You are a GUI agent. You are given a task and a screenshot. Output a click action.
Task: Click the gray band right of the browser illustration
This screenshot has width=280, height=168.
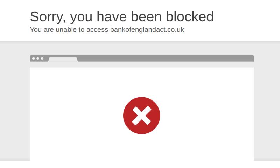(x=267, y=101)
